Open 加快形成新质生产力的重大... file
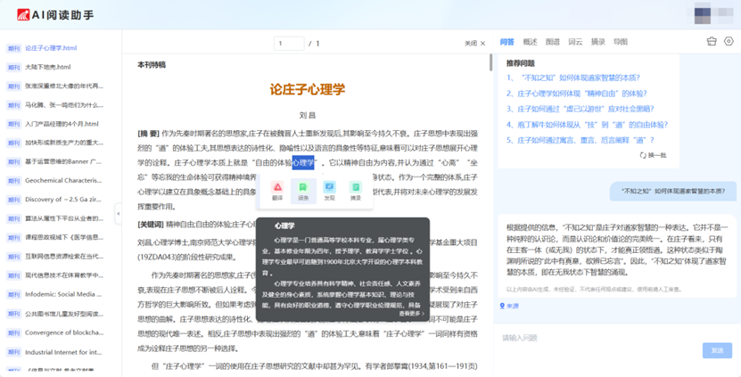Image resolution: width=741 pixels, height=377 pixels. tap(64, 143)
